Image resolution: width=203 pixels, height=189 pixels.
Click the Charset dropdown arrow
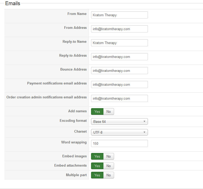[144, 132]
